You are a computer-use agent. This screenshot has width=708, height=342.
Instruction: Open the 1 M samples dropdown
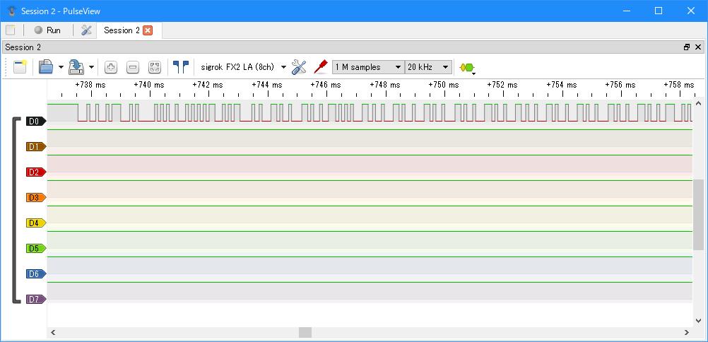[368, 67]
